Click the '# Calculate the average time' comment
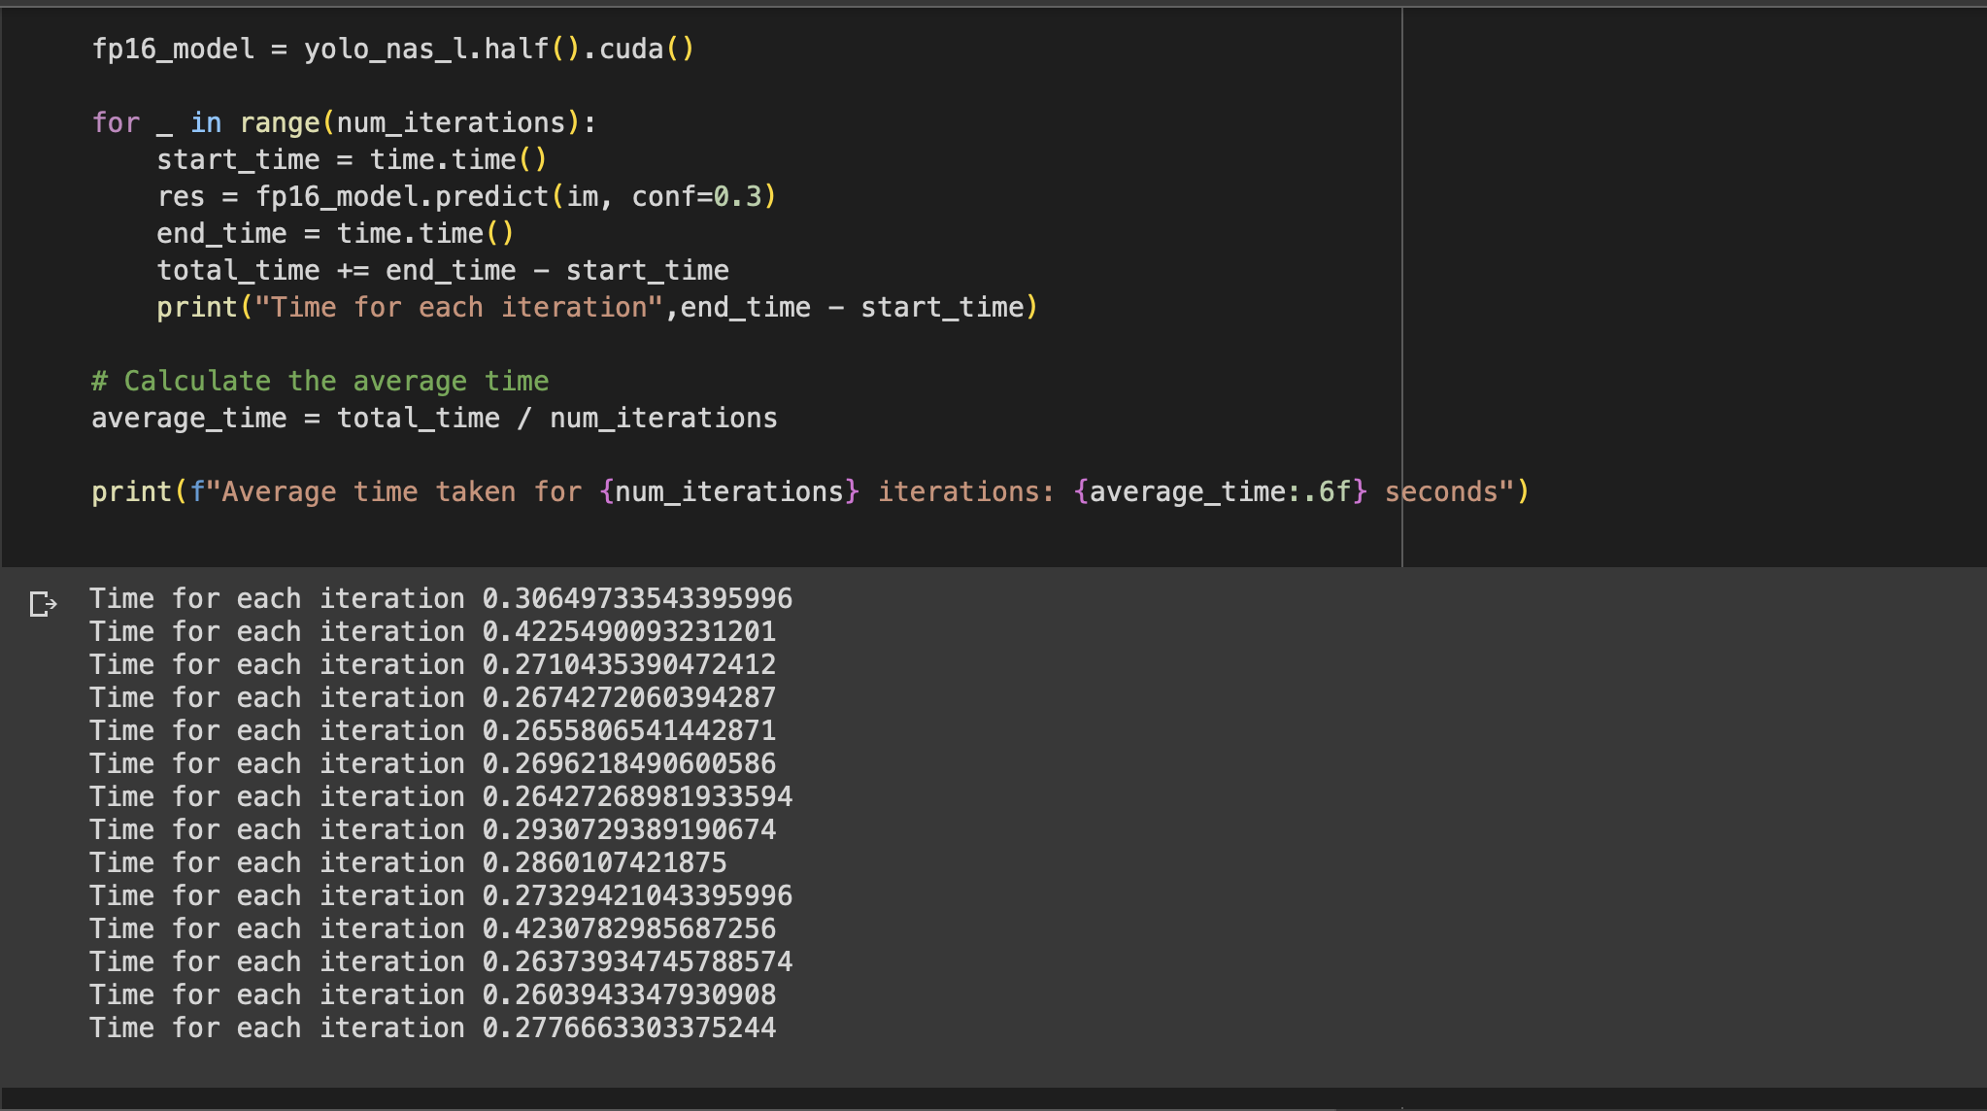 click(319, 380)
